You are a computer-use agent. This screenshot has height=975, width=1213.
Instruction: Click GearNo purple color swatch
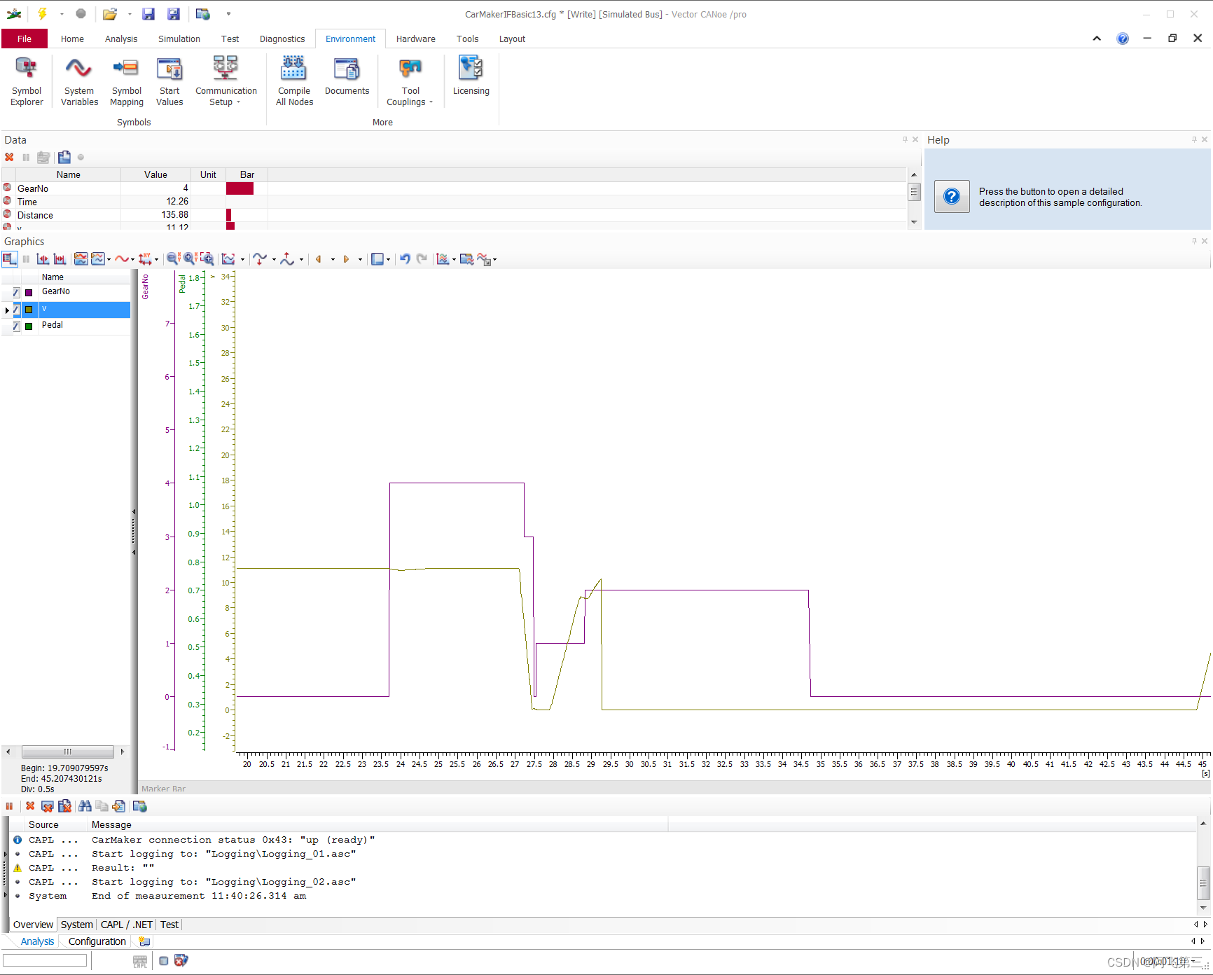click(x=29, y=293)
